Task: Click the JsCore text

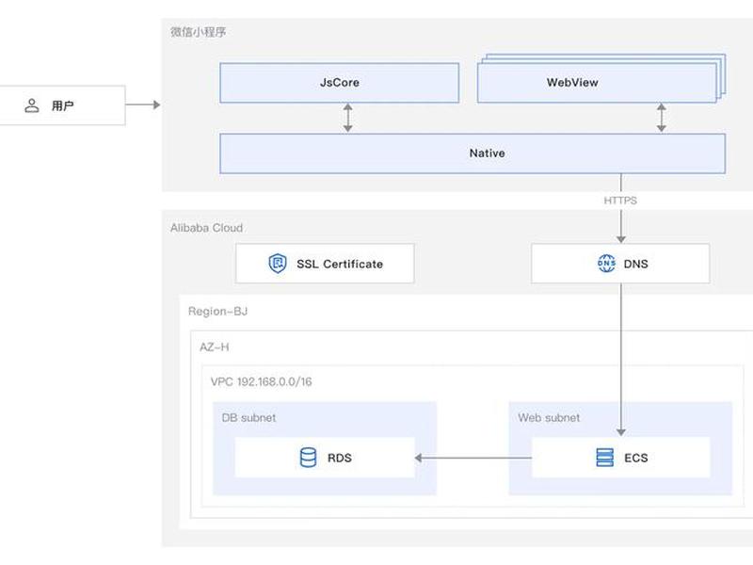Action: (x=340, y=83)
